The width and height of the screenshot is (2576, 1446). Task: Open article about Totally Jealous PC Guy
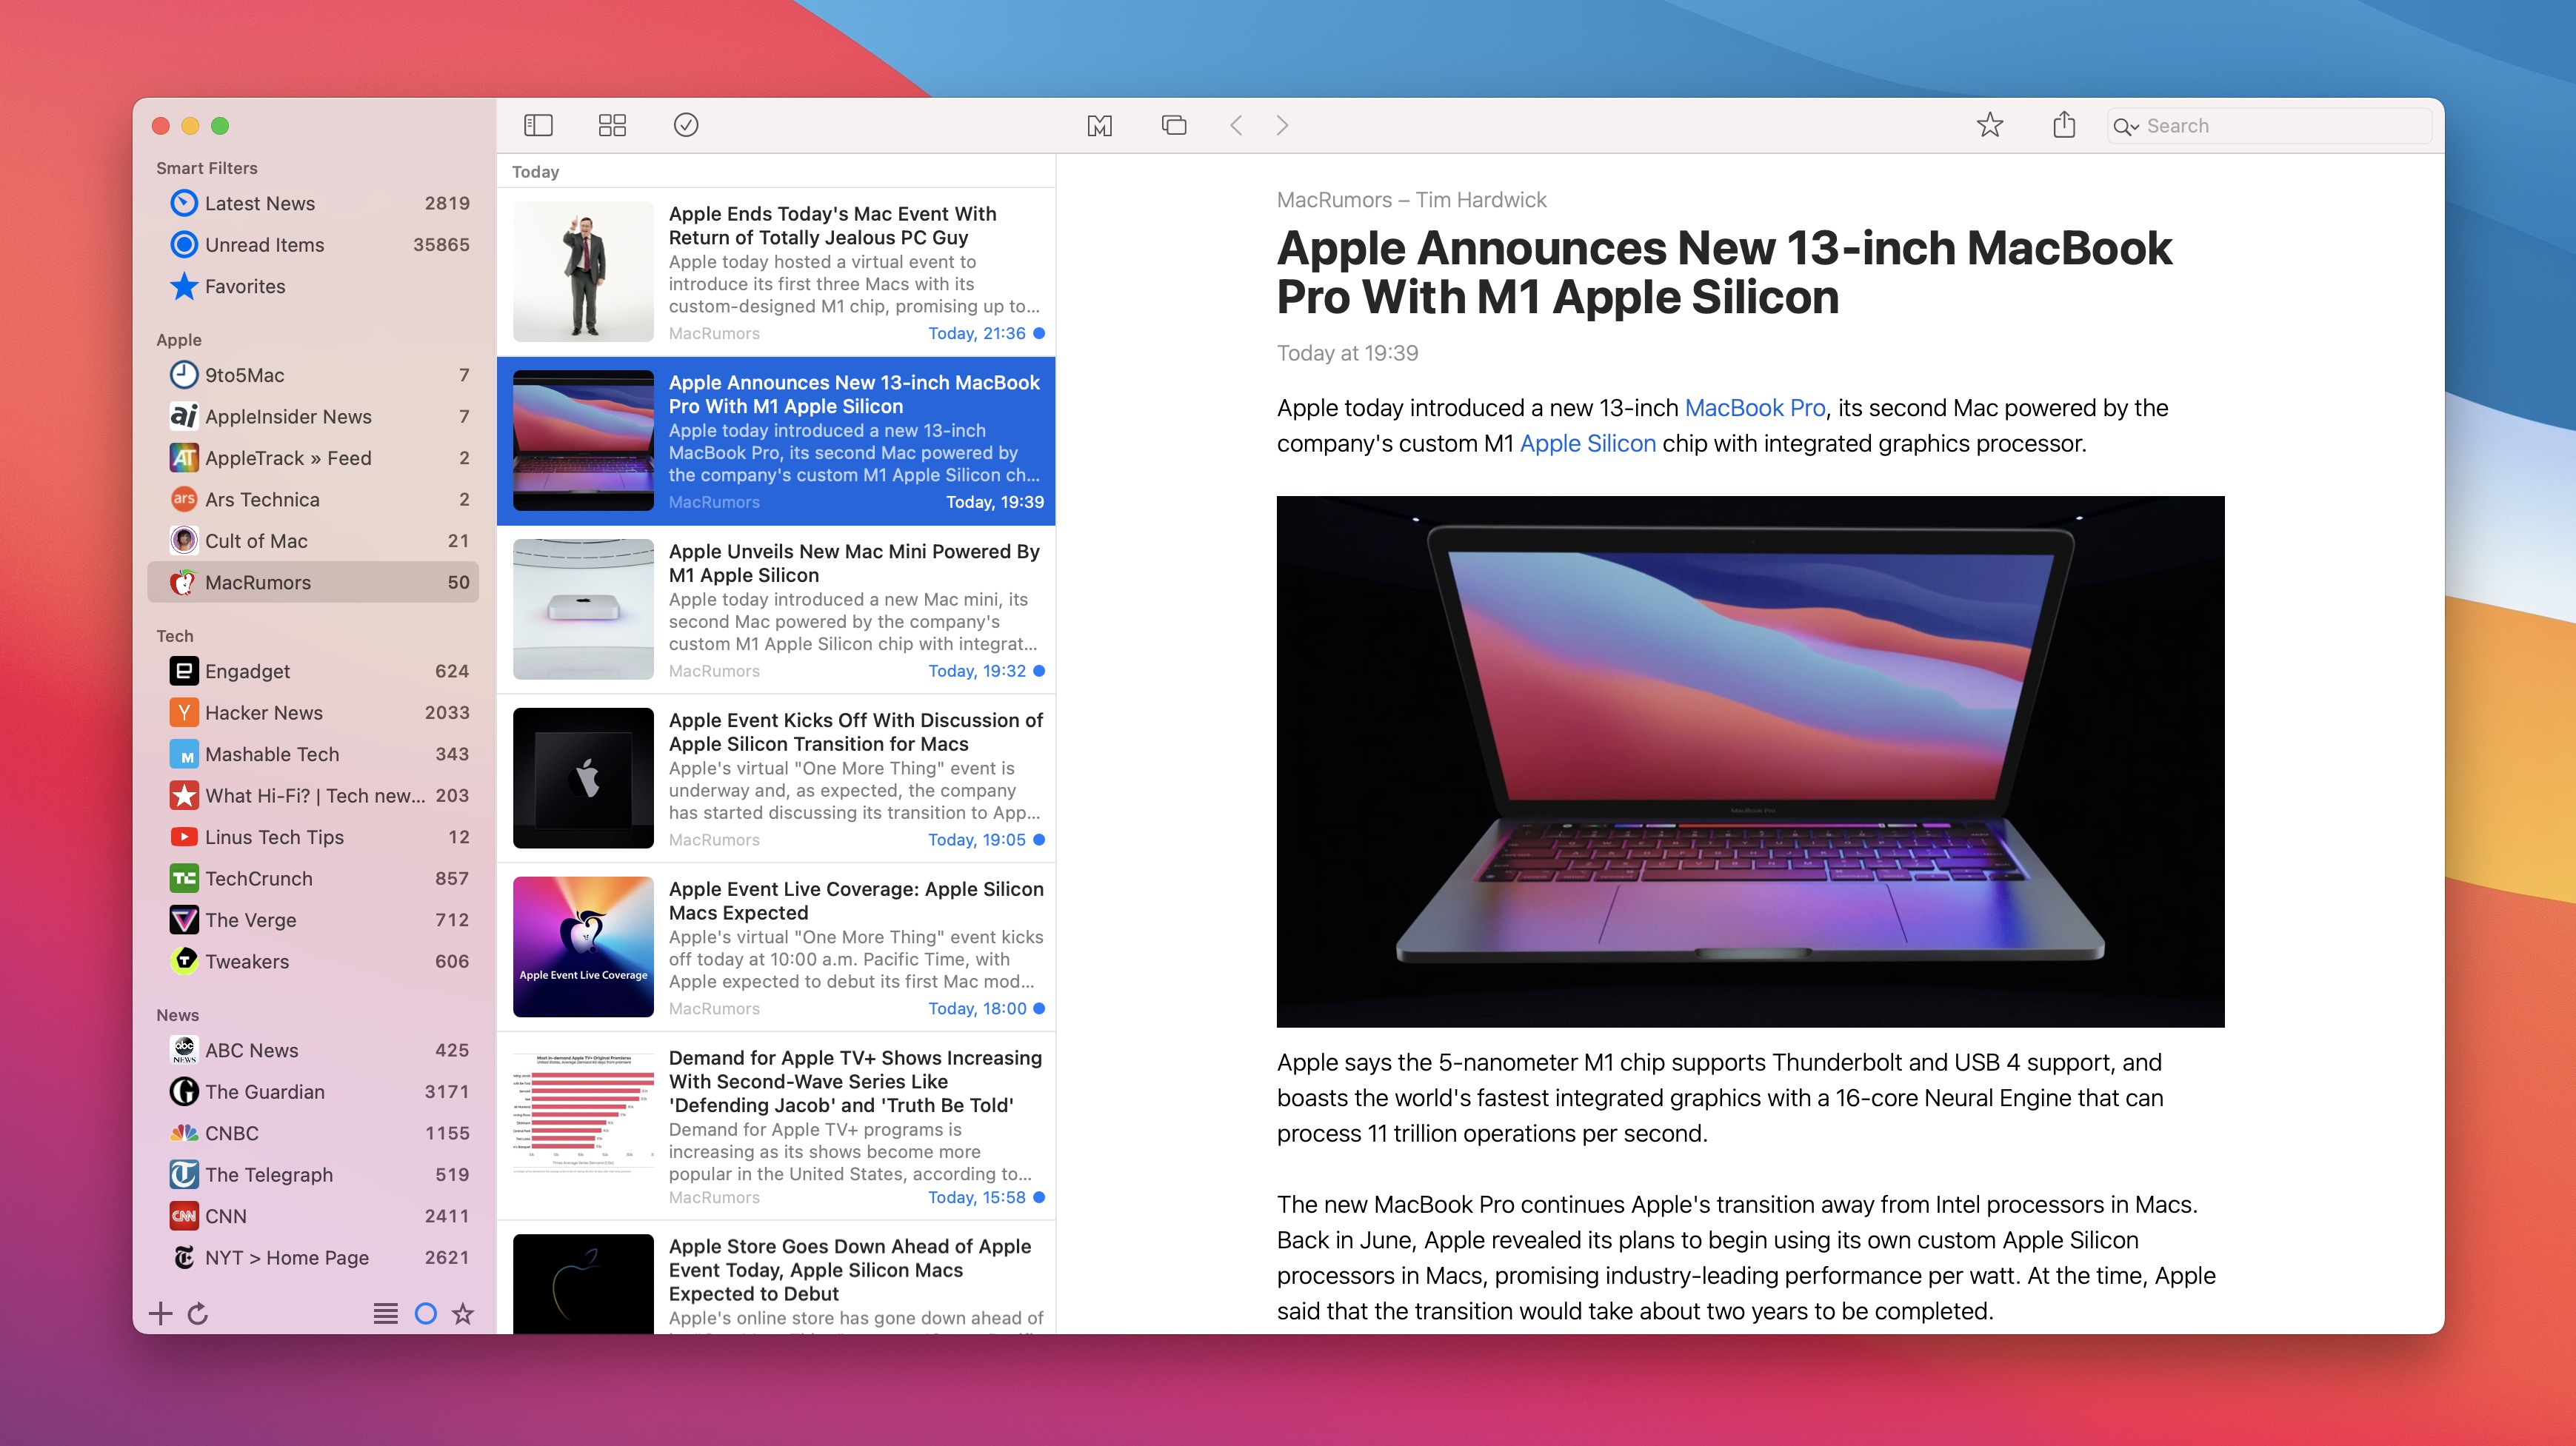(776, 272)
